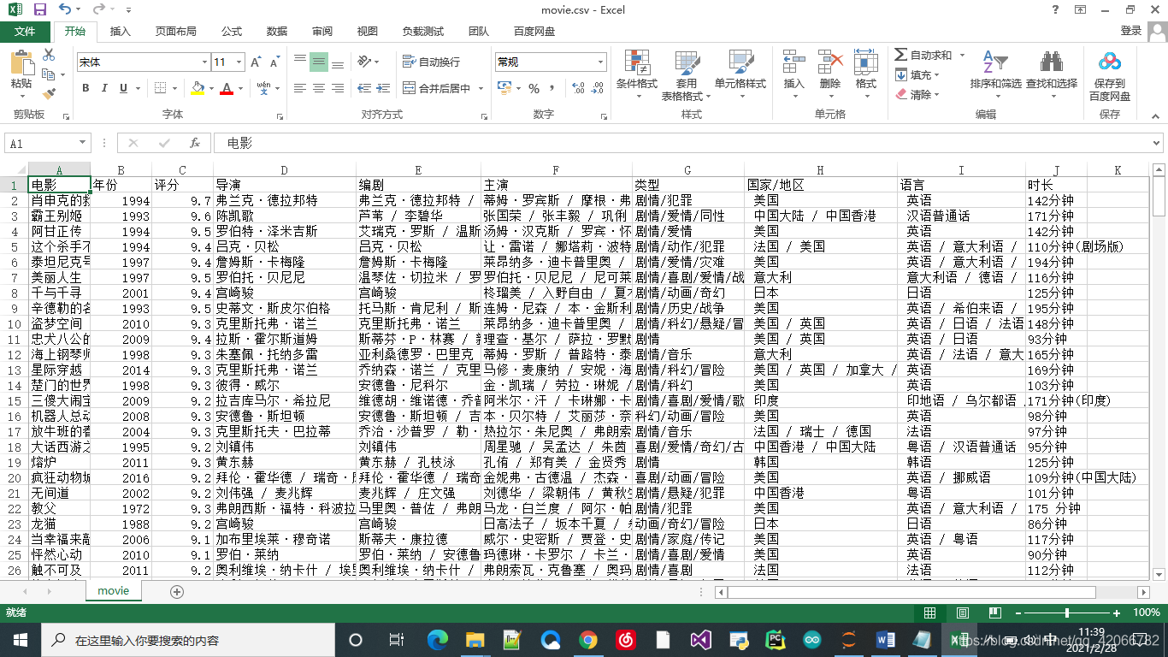
Task: Click the zoom slider handle
Action: (1066, 613)
